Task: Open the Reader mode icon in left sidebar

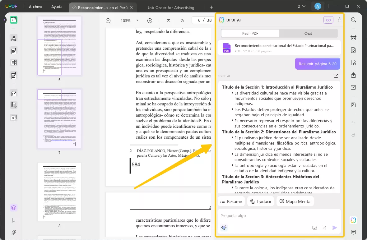Action: 14,20
